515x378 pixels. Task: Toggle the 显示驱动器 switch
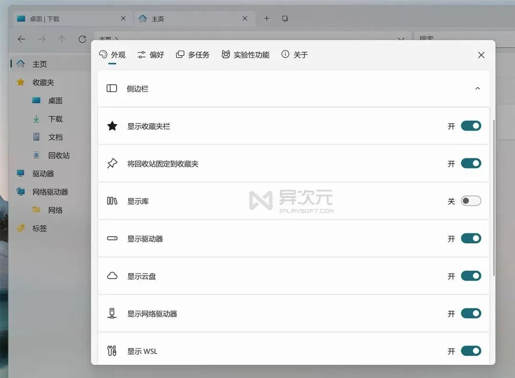click(x=471, y=238)
